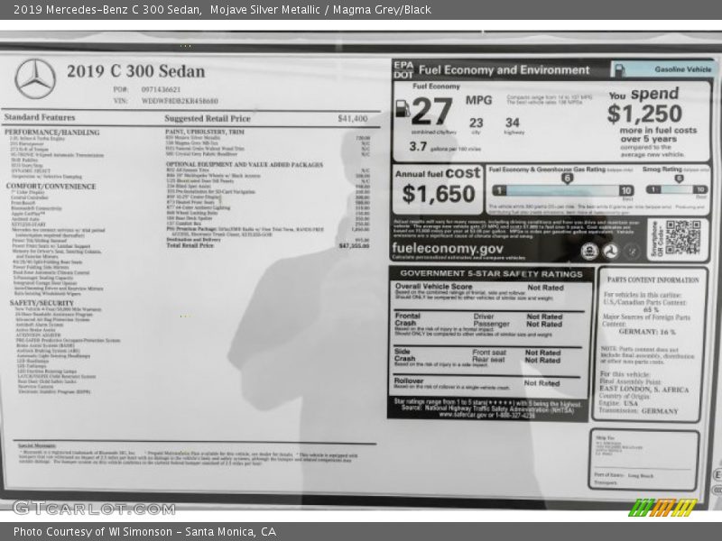Click the "Rollover" label
This screenshot has height=541, width=722.
tap(409, 381)
